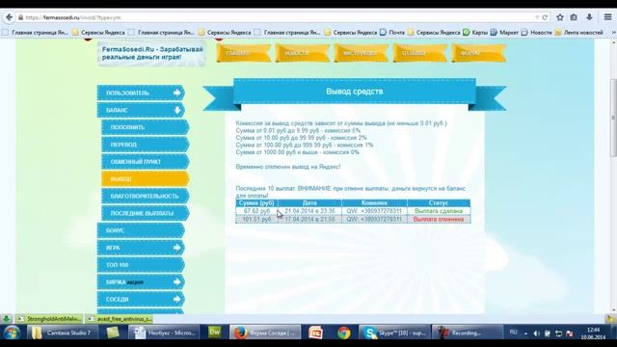The width and height of the screenshot is (617, 347).
Task: Show more bookmarks with the overflow chevron
Action: pyautogui.click(x=613, y=32)
